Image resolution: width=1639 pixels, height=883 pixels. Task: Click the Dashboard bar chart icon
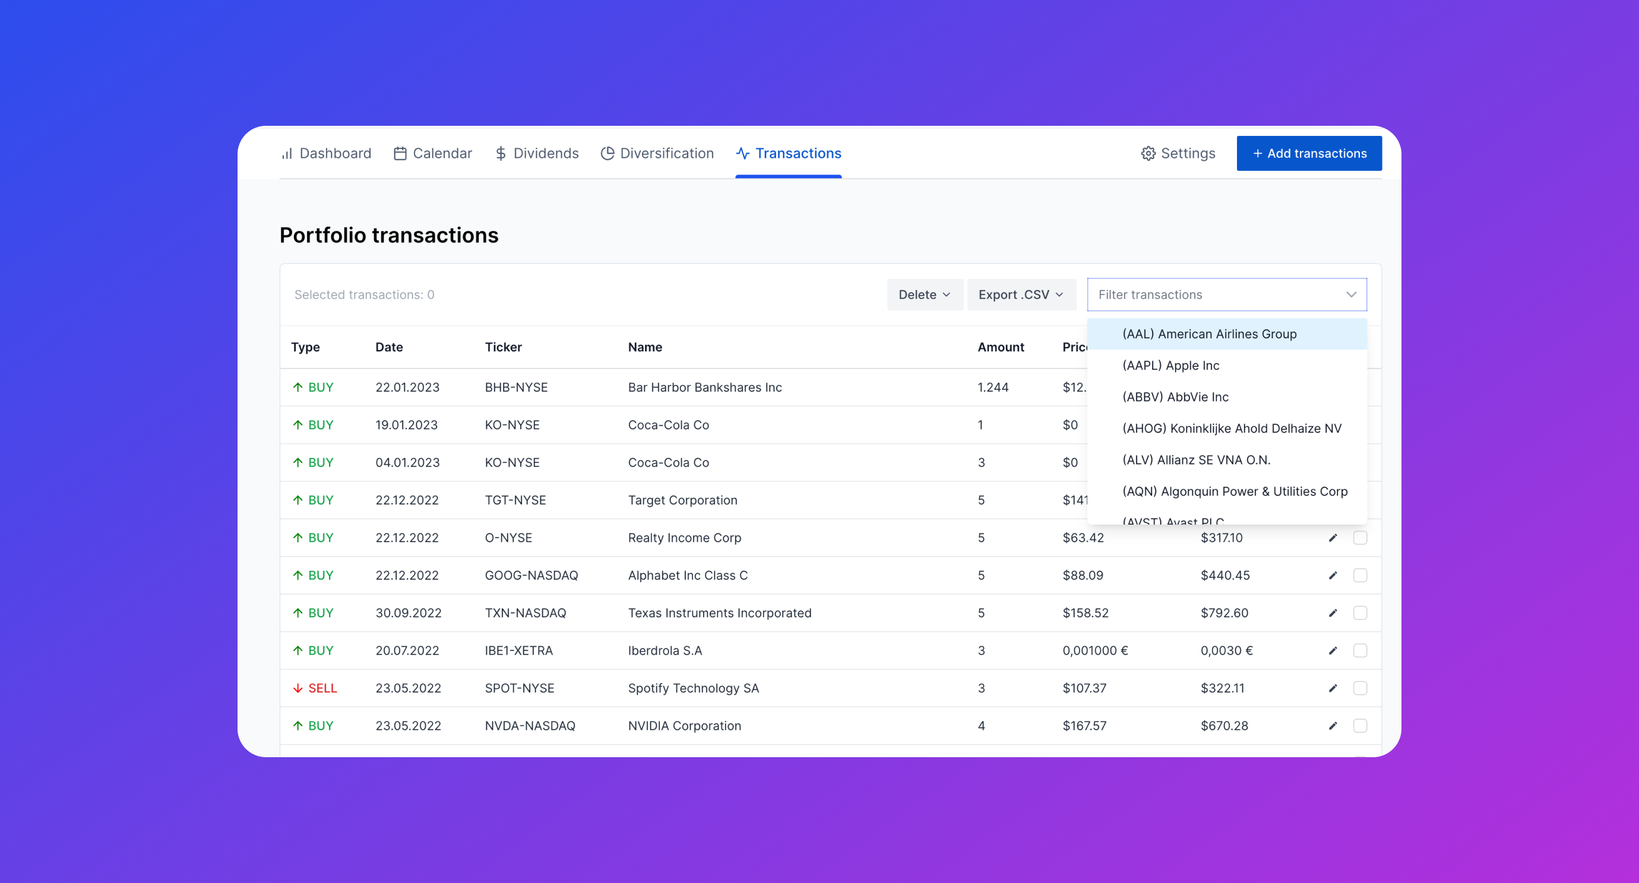tap(287, 153)
